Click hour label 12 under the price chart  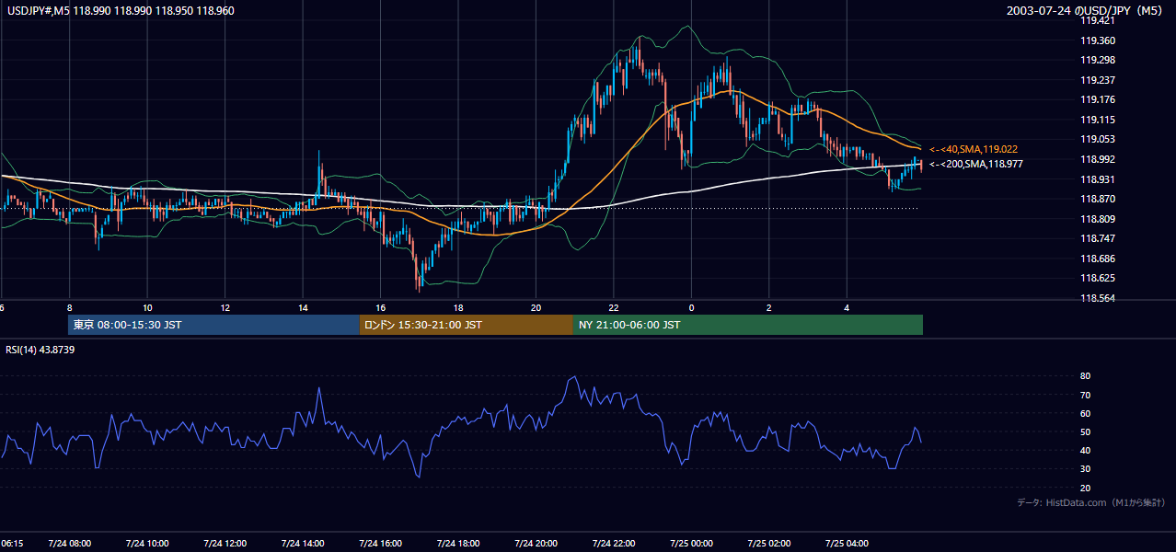(x=225, y=308)
